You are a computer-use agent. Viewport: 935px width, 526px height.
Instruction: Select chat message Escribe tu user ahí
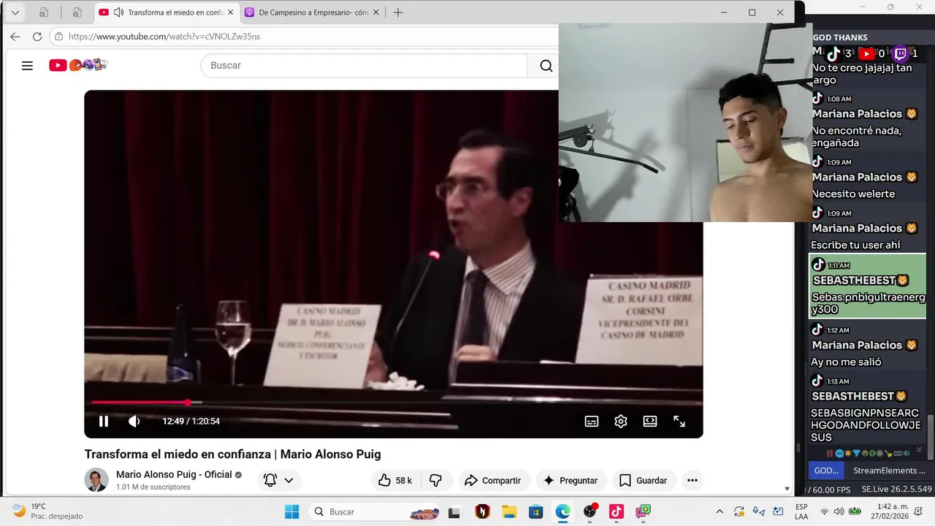[x=855, y=245]
